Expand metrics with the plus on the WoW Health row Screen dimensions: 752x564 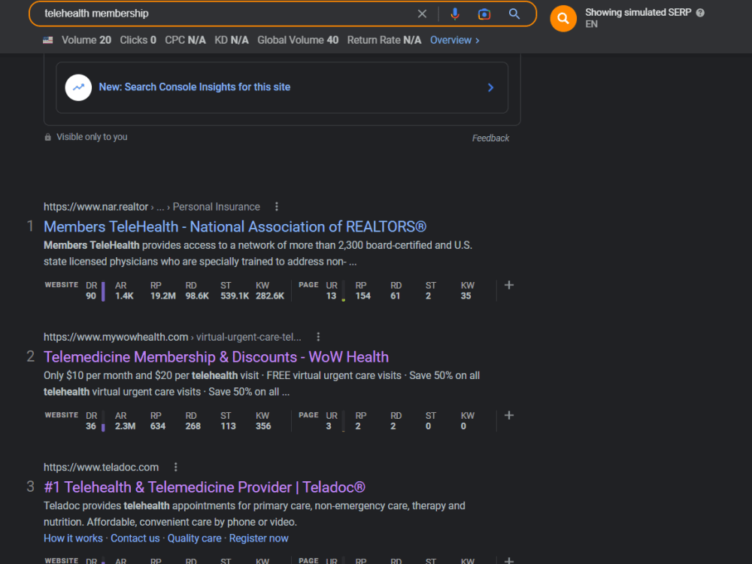(509, 416)
